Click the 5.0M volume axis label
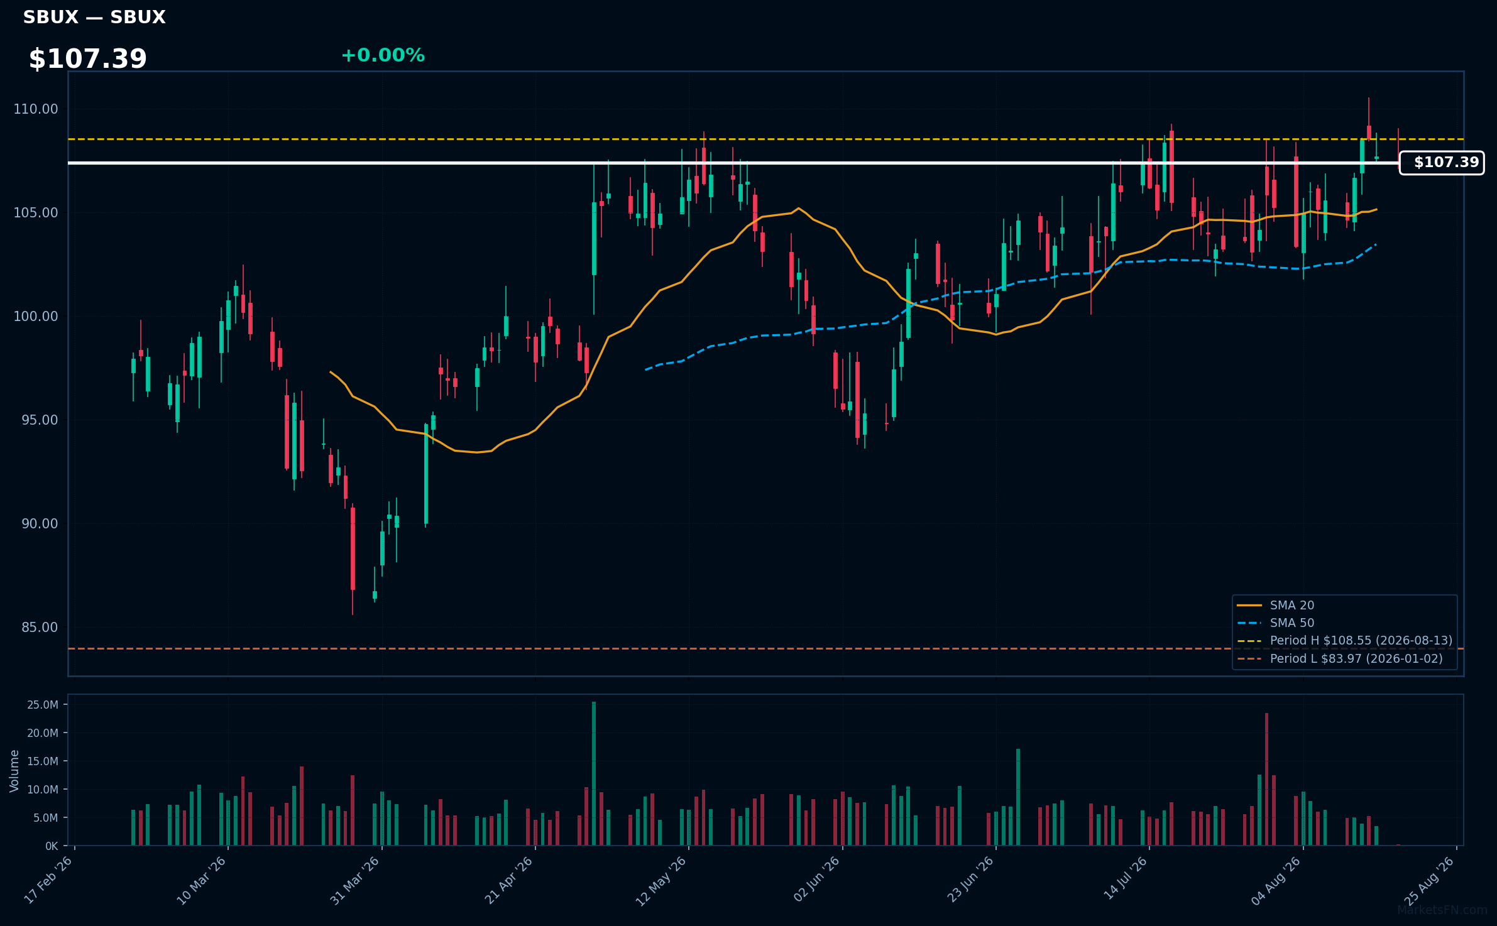 coord(46,818)
